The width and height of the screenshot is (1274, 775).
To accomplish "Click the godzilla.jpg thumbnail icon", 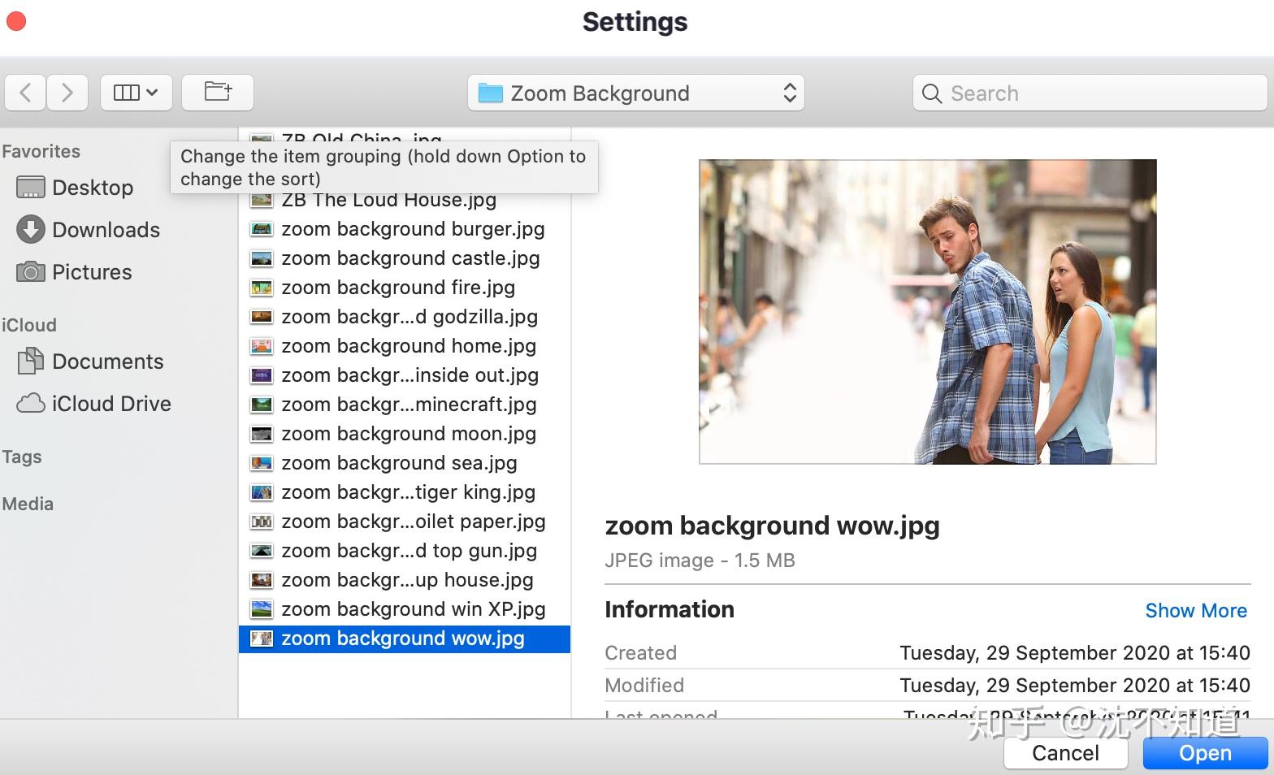I will click(x=262, y=317).
